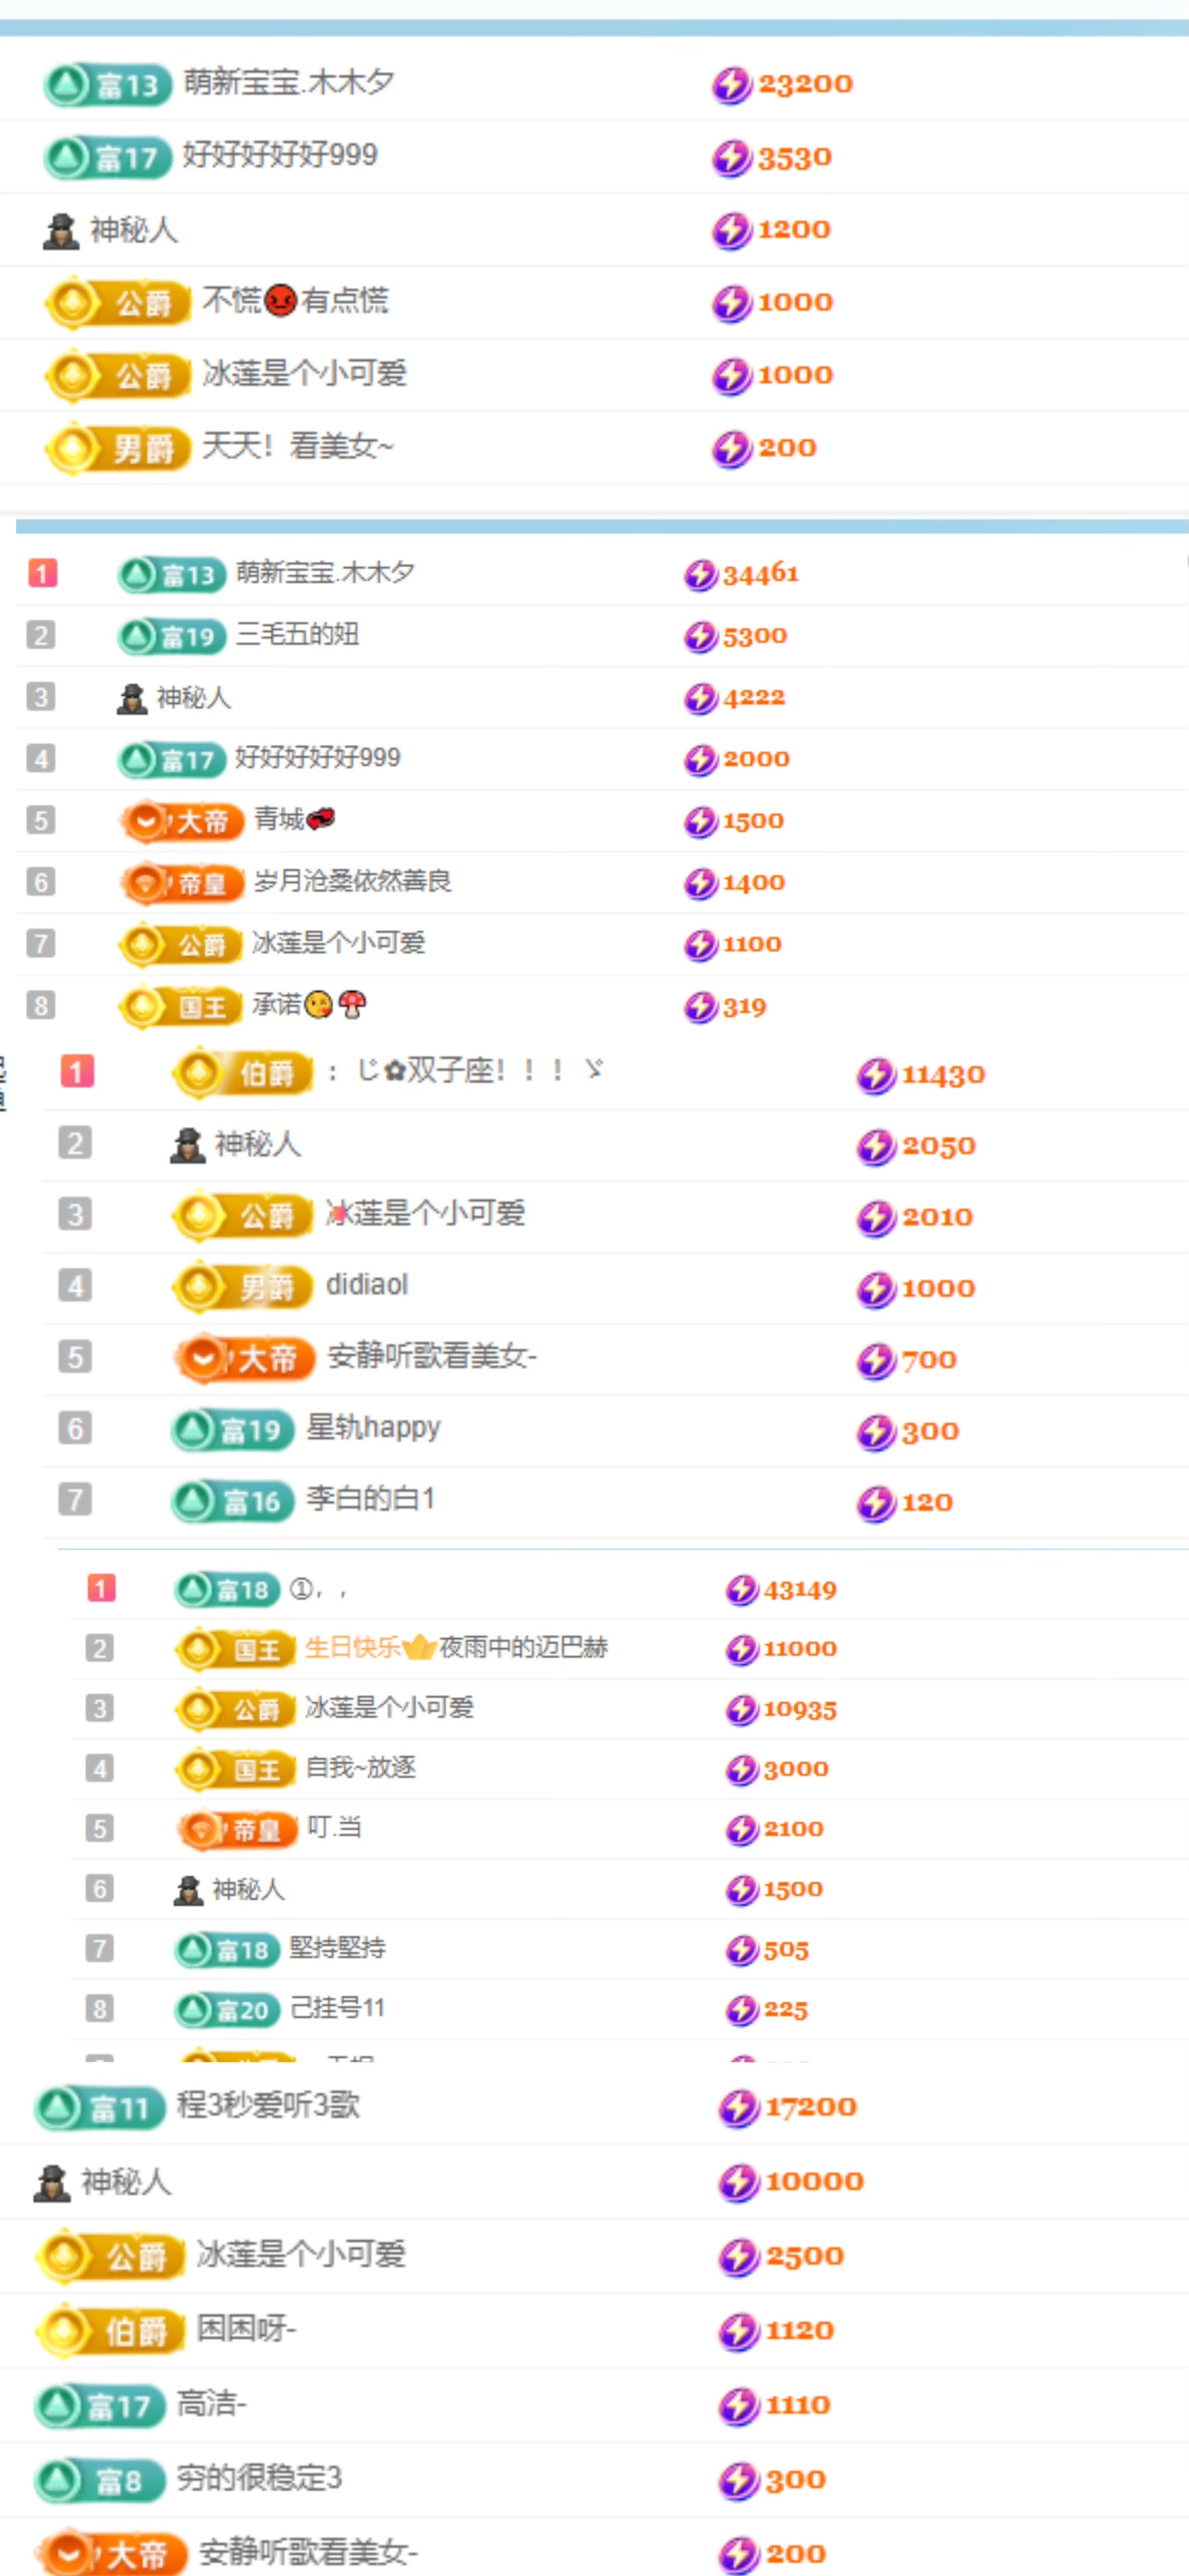Click the 帝皇 badge next to 叮.当
1189x2576 pixels.
pyautogui.click(x=238, y=1829)
